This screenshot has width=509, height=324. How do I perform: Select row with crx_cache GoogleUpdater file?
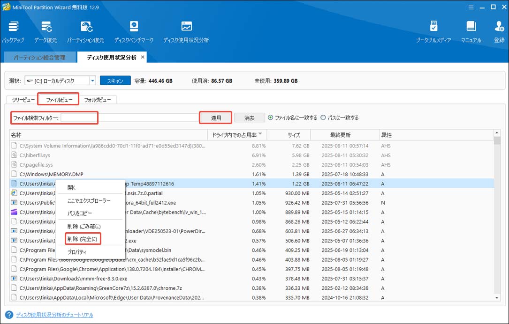pos(251,259)
